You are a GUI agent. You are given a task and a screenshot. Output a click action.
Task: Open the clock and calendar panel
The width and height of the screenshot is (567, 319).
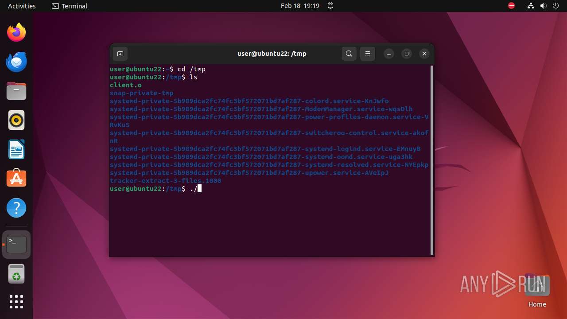point(300,6)
